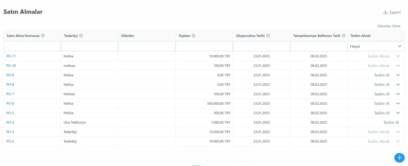This screenshot has width=408, height=166.
Task: Click Teslim Al button for PO-7
Action: [382, 94]
